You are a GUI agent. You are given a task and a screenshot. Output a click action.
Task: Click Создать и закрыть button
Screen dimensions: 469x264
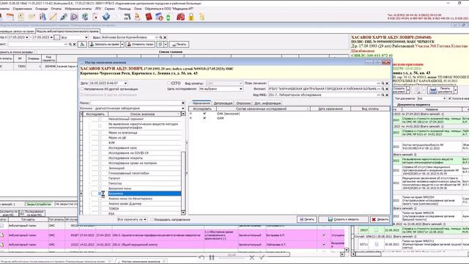tap(344, 219)
